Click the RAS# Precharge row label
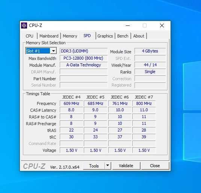The height and width of the screenshot is (193, 201). click(41, 124)
